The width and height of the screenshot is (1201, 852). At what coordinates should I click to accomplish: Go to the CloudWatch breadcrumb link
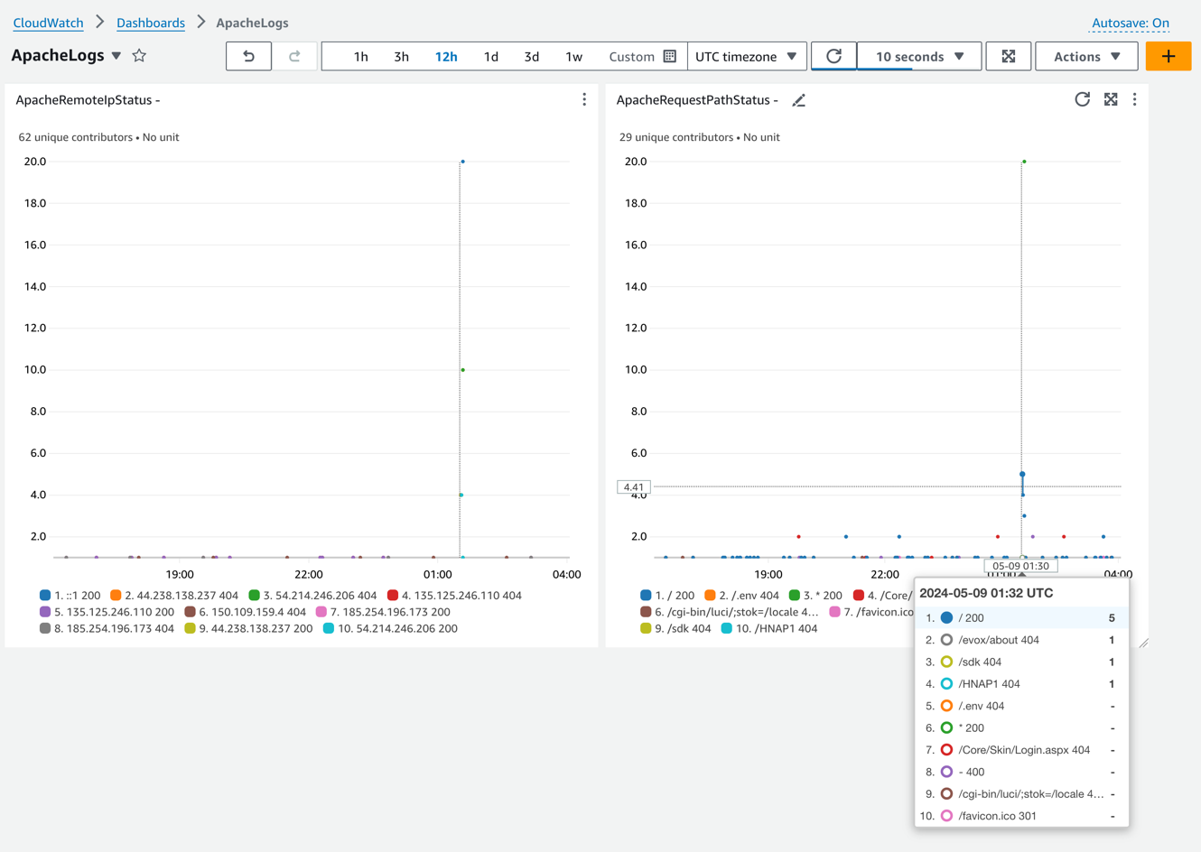click(x=48, y=23)
